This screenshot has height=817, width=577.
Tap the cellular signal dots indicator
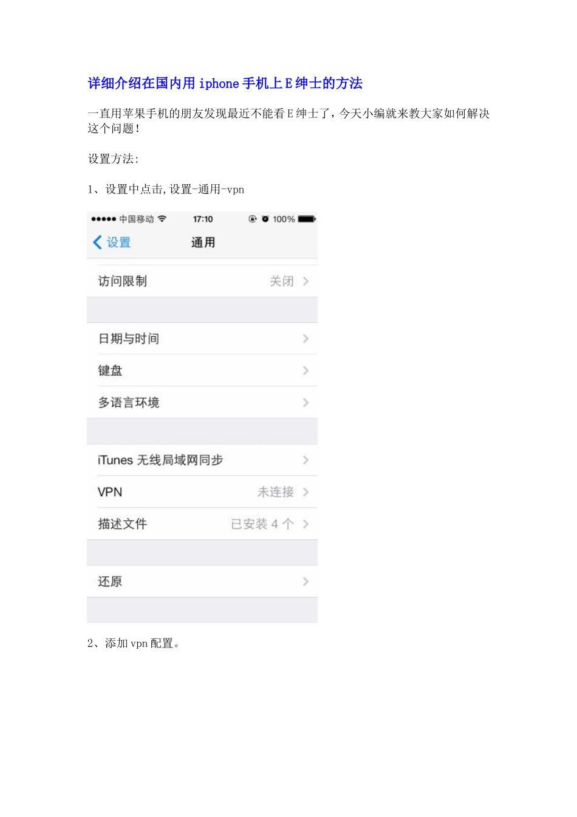coord(103,219)
